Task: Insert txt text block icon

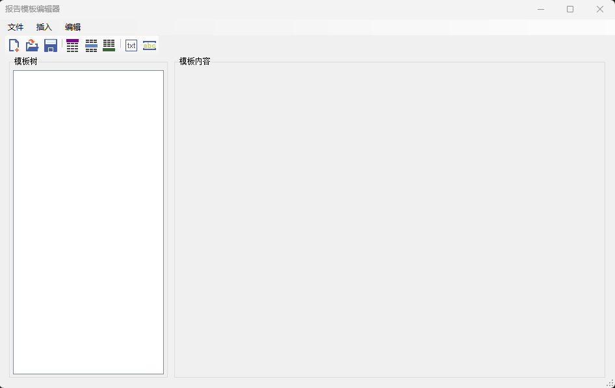Action: 131,45
